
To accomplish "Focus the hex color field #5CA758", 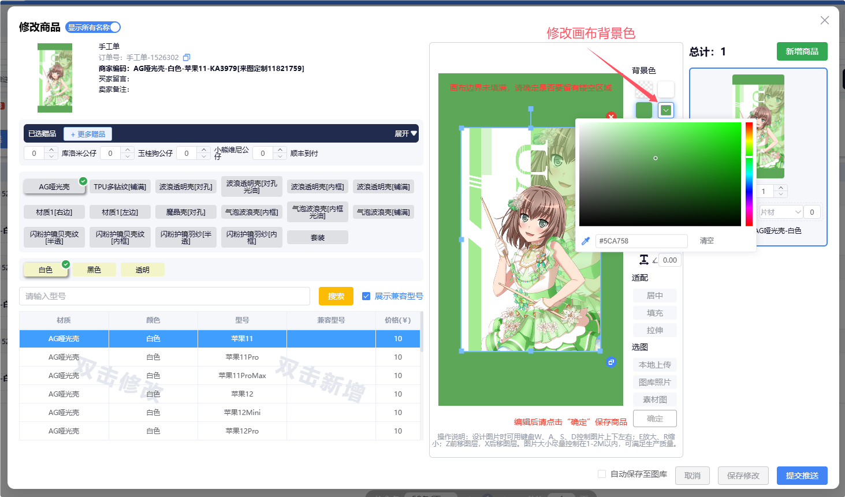I will click(642, 241).
